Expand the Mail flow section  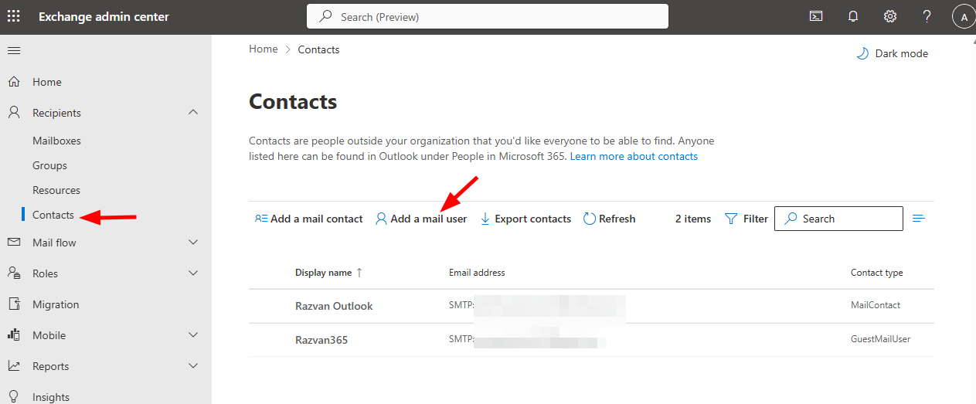point(193,243)
